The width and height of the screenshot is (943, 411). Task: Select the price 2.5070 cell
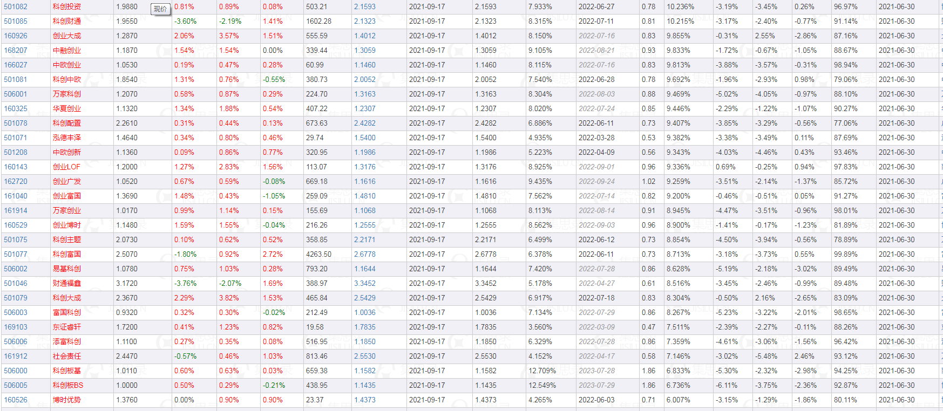click(127, 254)
